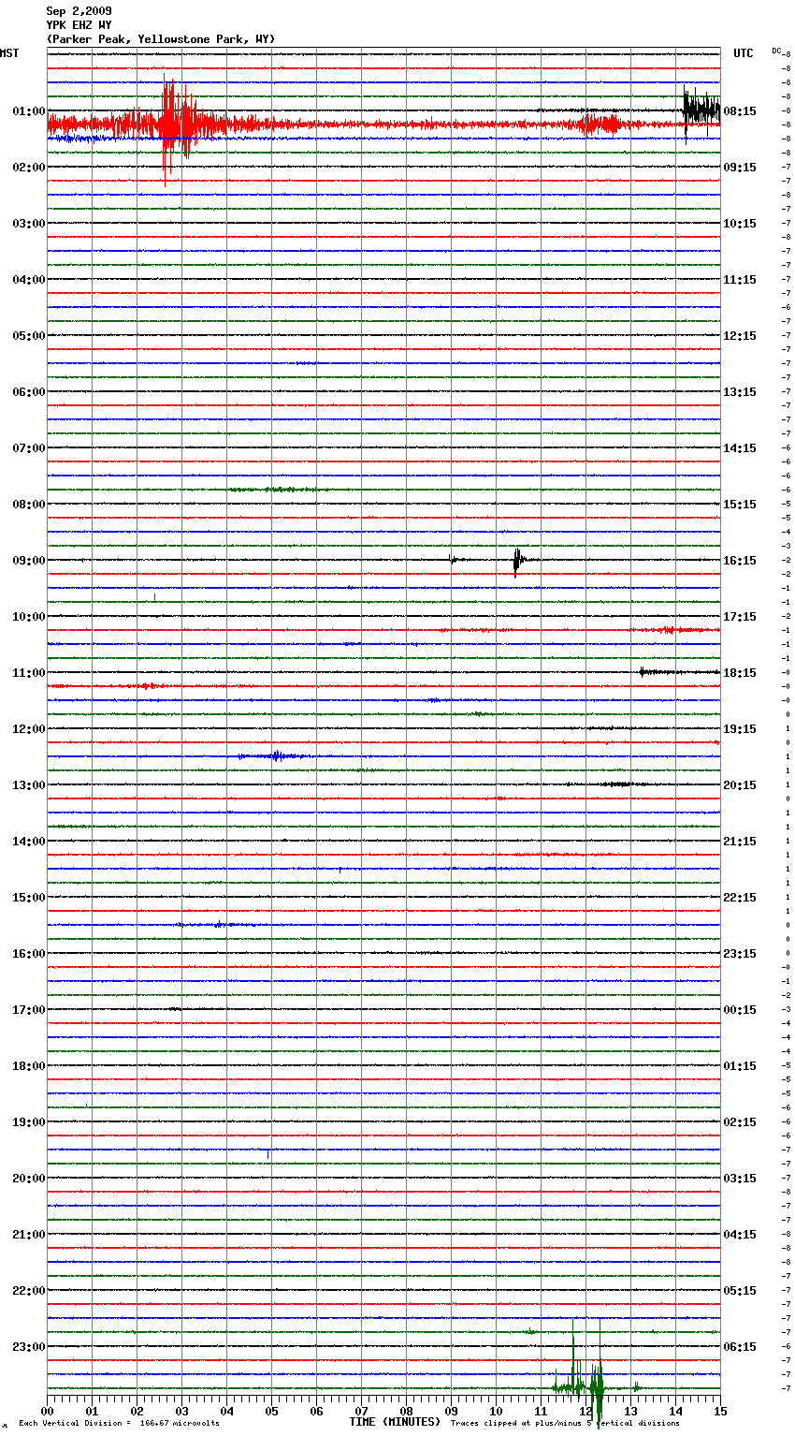Select the 04:00 MST time label

[29, 280]
